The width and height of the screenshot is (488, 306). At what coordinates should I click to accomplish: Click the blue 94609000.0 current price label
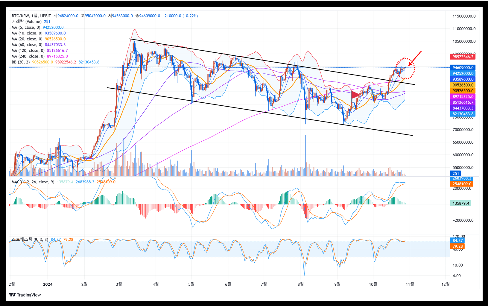(463, 68)
